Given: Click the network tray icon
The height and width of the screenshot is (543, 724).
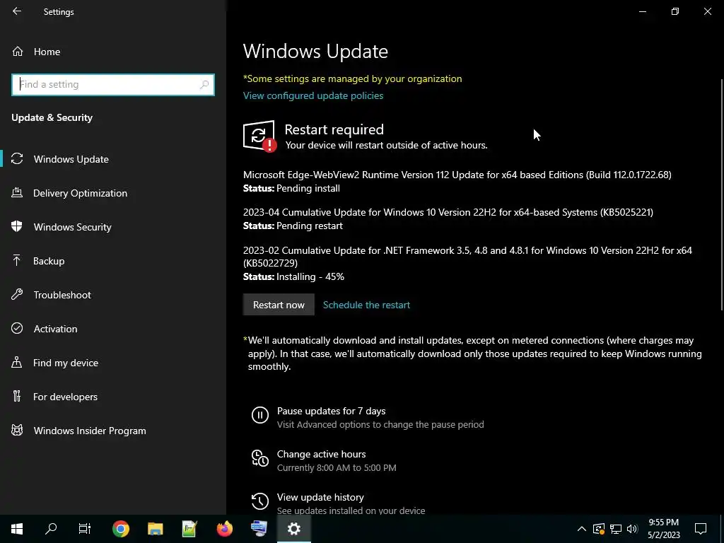Looking at the screenshot, I should (x=616, y=529).
